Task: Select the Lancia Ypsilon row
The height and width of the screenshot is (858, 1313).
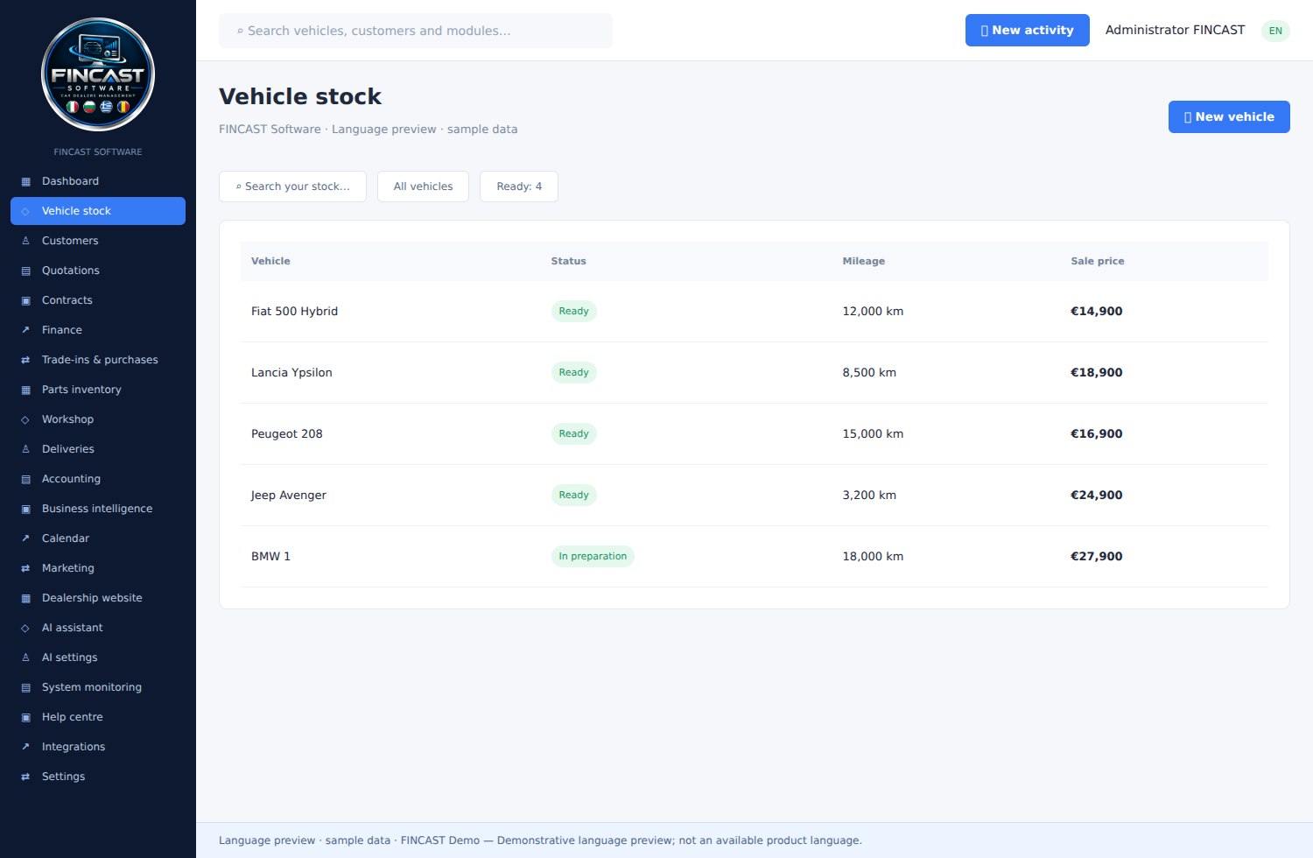Action: (755, 372)
